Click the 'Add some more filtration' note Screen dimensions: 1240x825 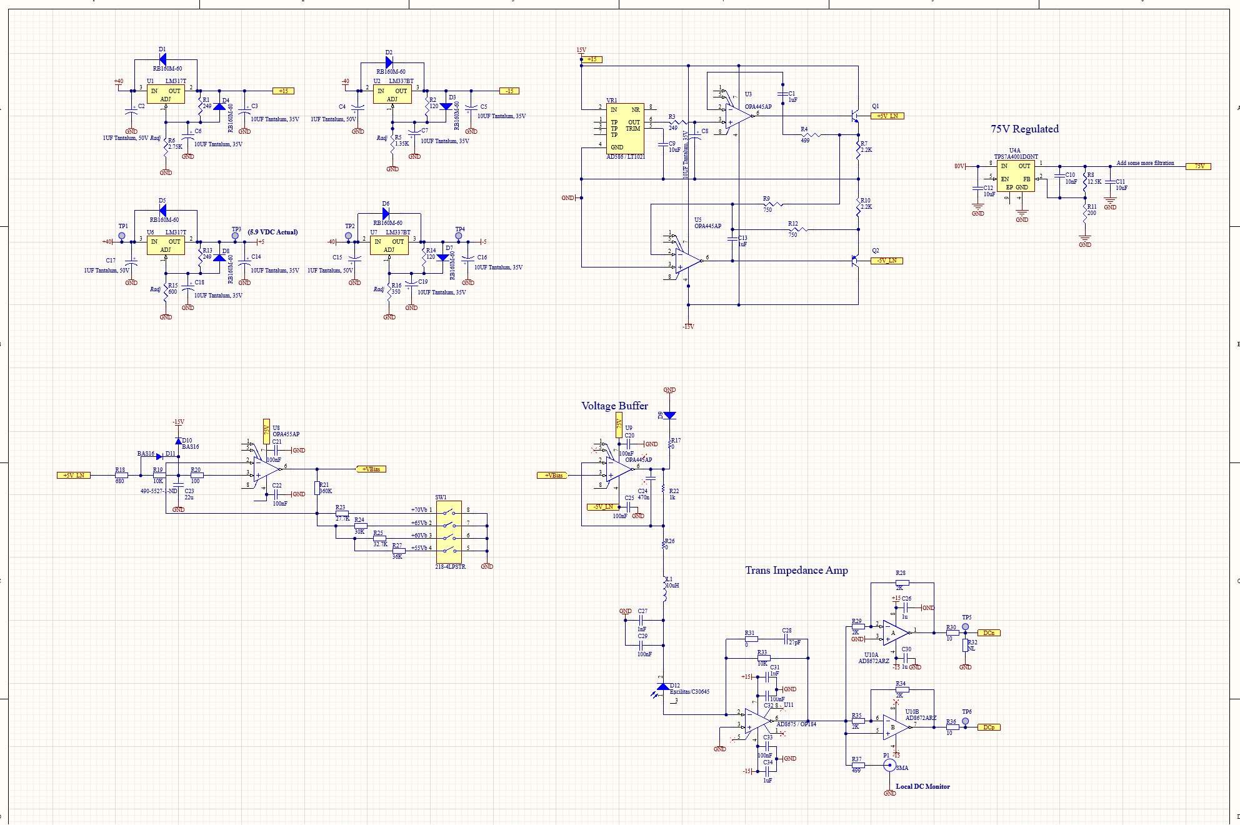[1145, 163]
